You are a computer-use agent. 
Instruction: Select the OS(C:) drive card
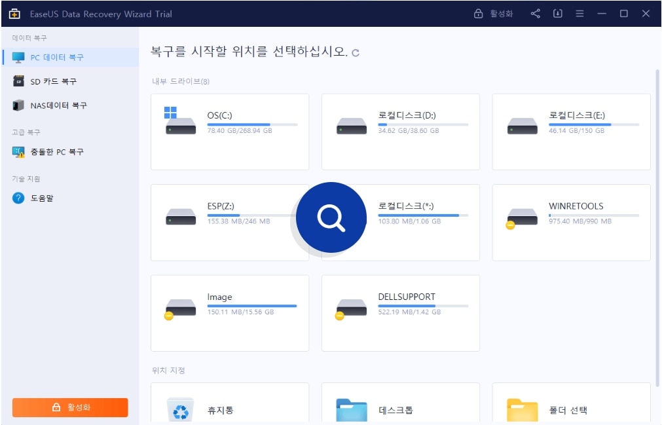pyautogui.click(x=230, y=132)
